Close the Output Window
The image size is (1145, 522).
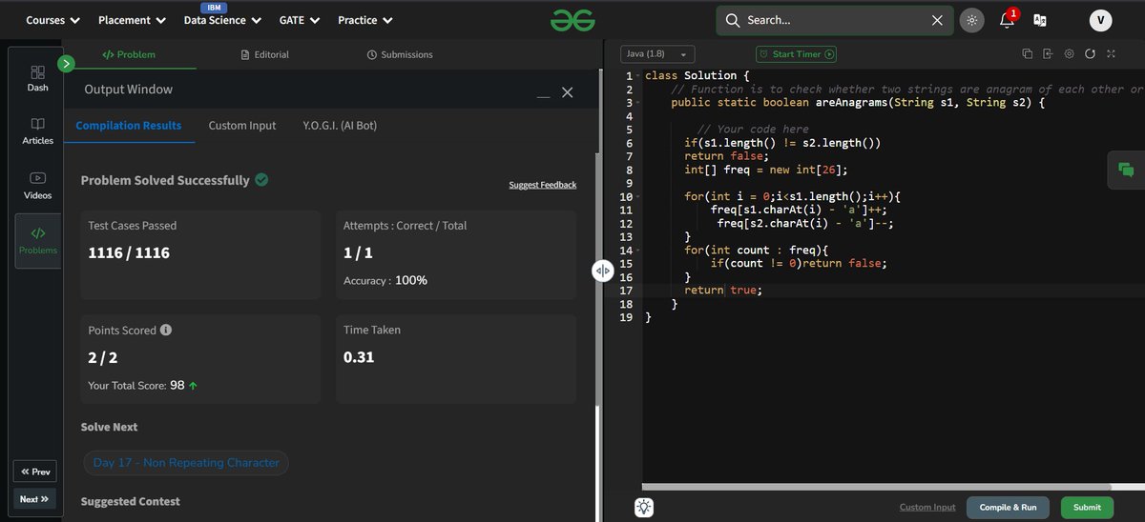[x=568, y=92]
